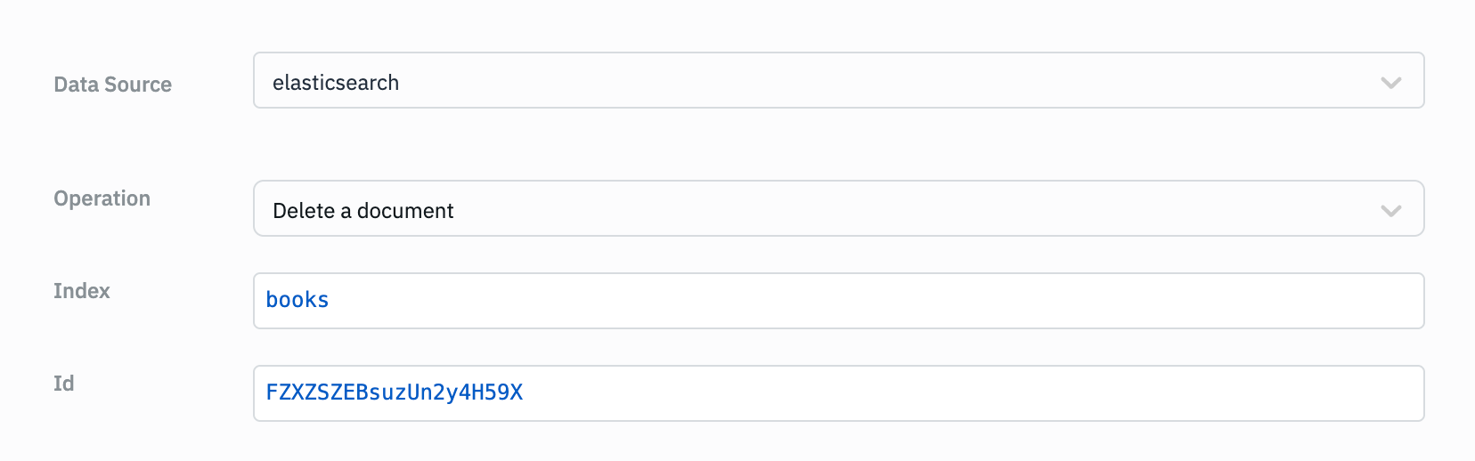Click empty space inside Id field
This screenshot has width=1475, height=461.
[x=980, y=393]
